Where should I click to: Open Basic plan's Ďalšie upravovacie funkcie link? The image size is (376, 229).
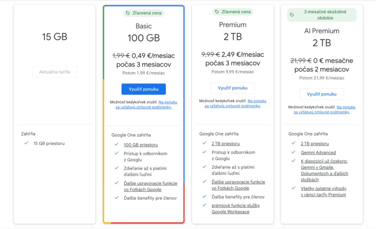point(150,186)
